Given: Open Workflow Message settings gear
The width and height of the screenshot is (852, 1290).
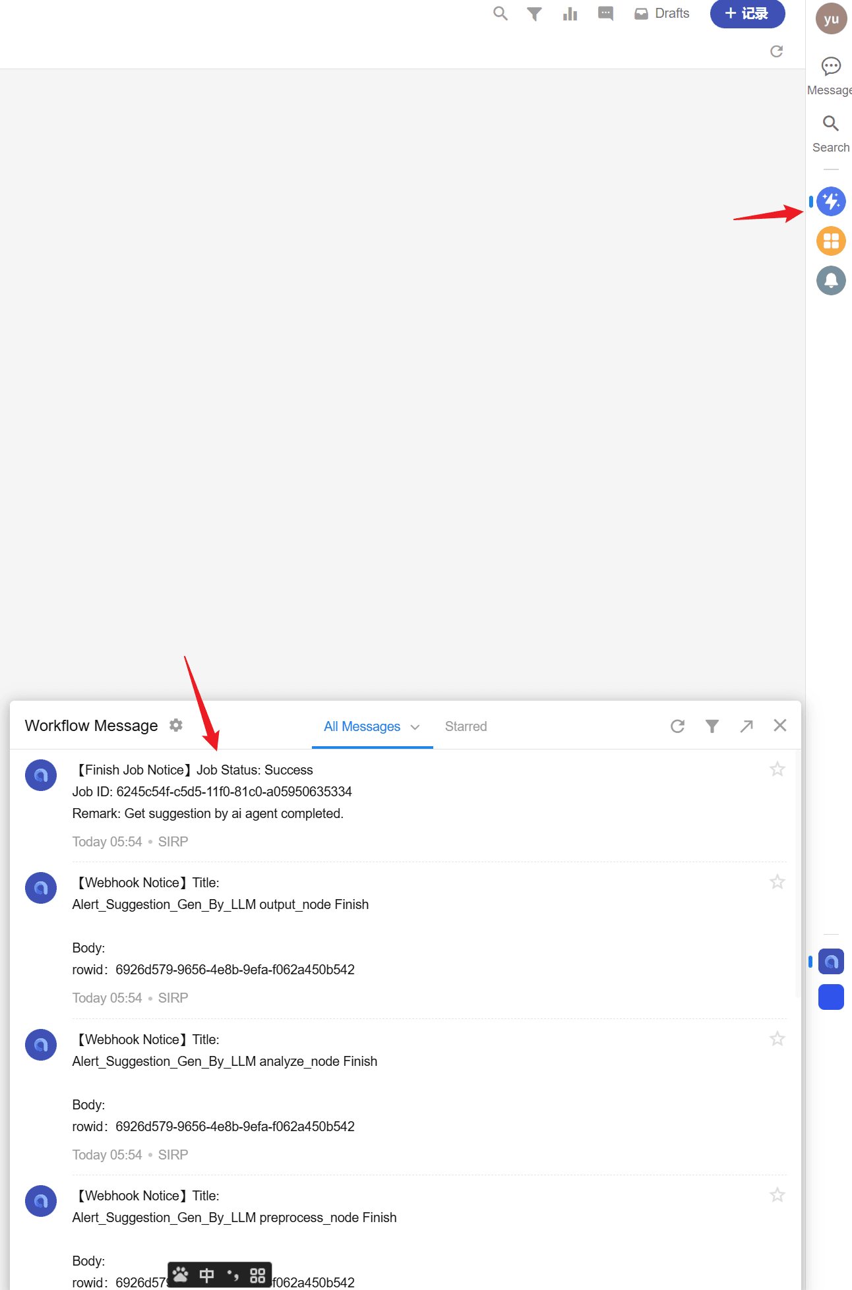Looking at the screenshot, I should point(176,725).
